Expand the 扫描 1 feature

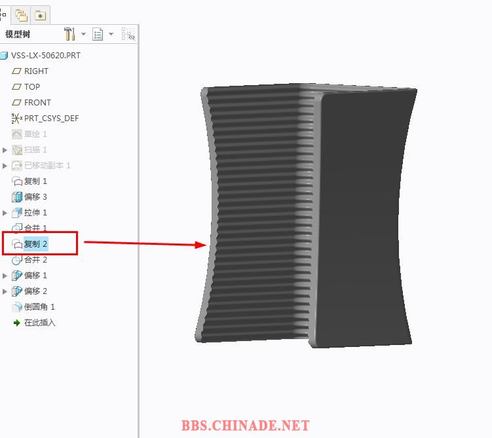click(5, 150)
